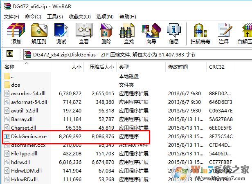The width and height of the screenshot is (252, 184).
Task: Click the CRC value C063A47E
Action: [x=221, y=110]
